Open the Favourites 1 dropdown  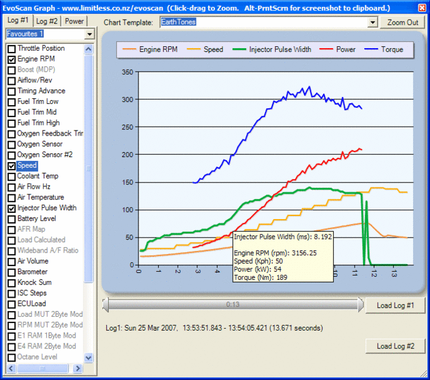89,34
